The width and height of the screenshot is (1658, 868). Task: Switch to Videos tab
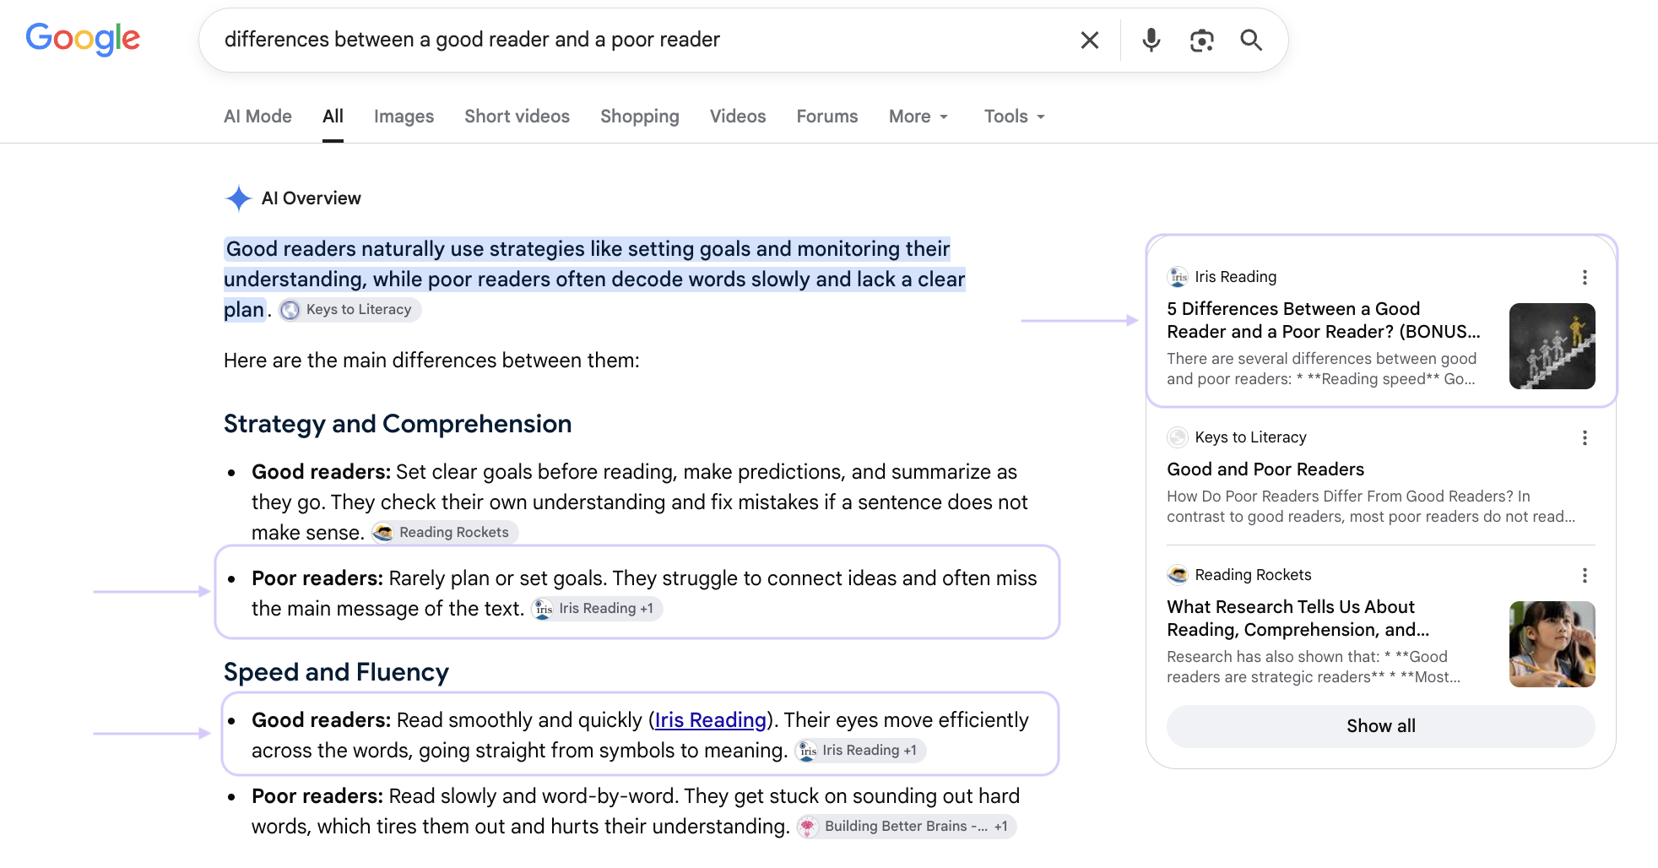737,117
